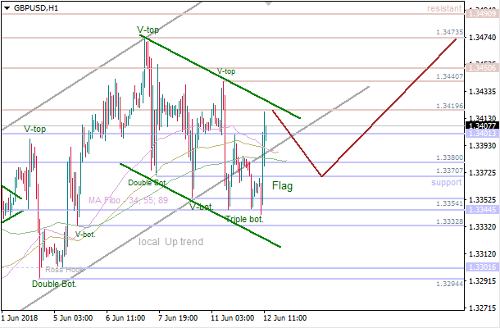500x328 pixels.
Task: Click the "Triple bot." annotation
Action: coord(244,220)
